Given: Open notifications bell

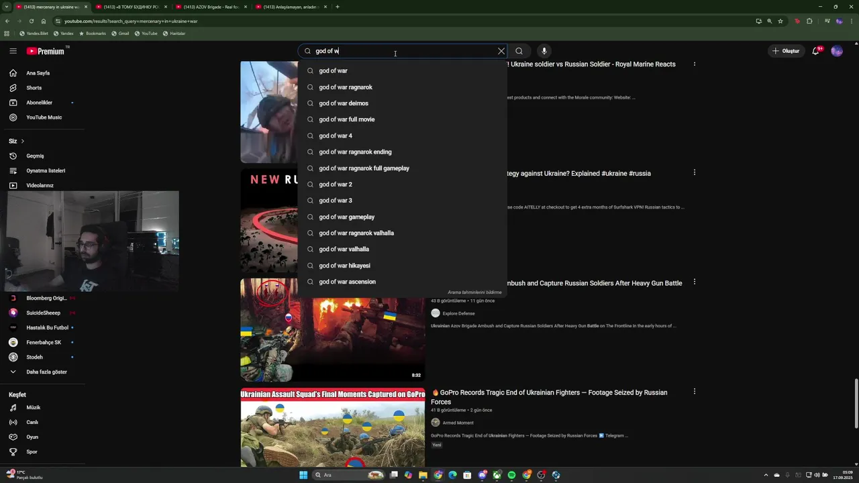Looking at the screenshot, I should [816, 51].
